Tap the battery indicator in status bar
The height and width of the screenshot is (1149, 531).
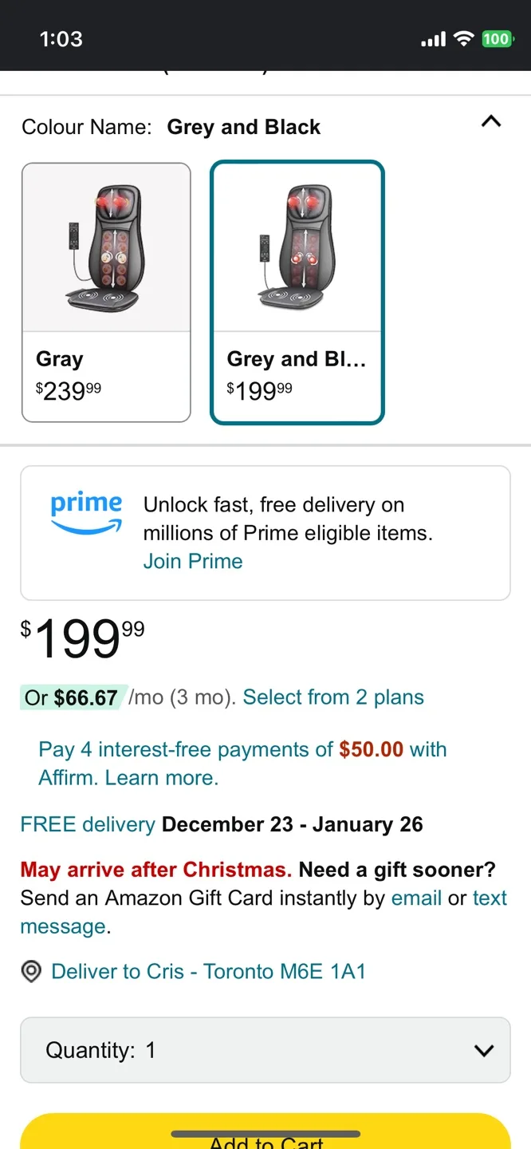(496, 39)
